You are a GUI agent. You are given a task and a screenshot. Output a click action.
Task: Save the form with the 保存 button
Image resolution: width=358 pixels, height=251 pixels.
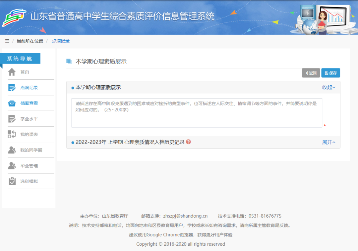tap(330, 73)
